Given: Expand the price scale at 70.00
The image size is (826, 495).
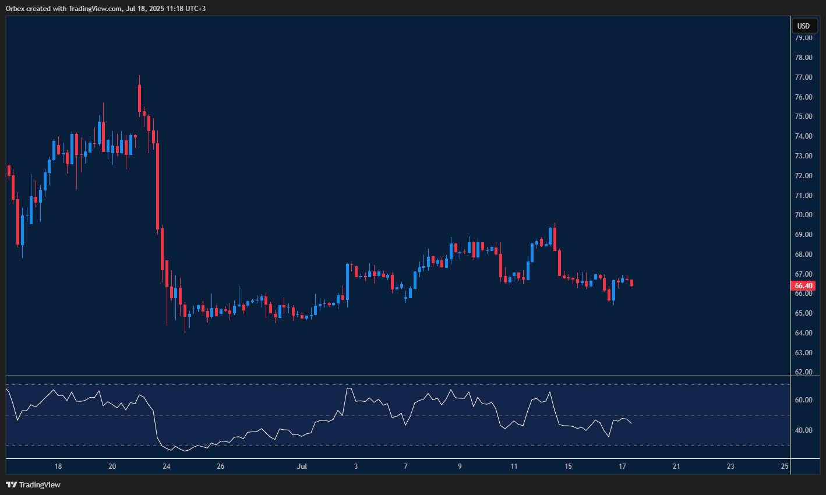Looking at the screenshot, I should click(804, 214).
